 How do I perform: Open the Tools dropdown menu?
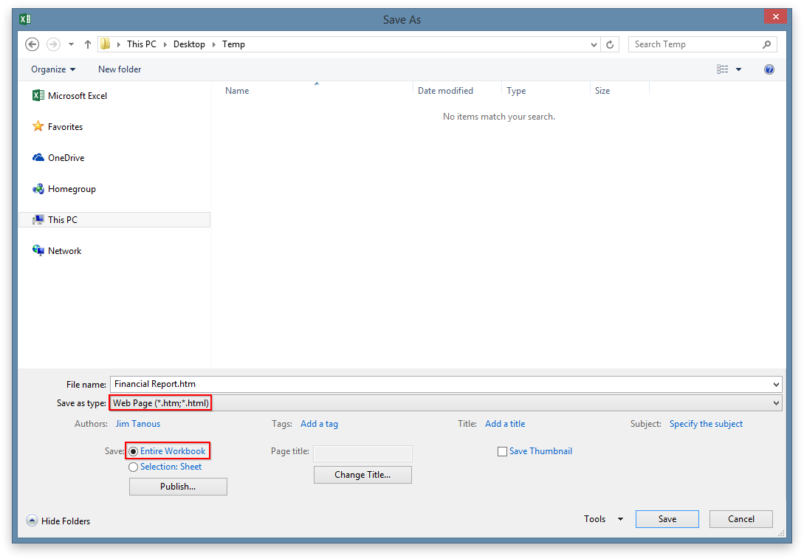pyautogui.click(x=603, y=519)
